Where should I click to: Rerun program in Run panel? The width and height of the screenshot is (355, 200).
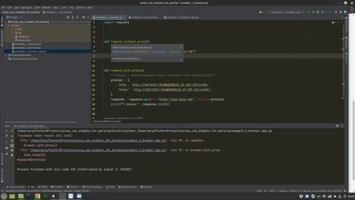(7, 131)
